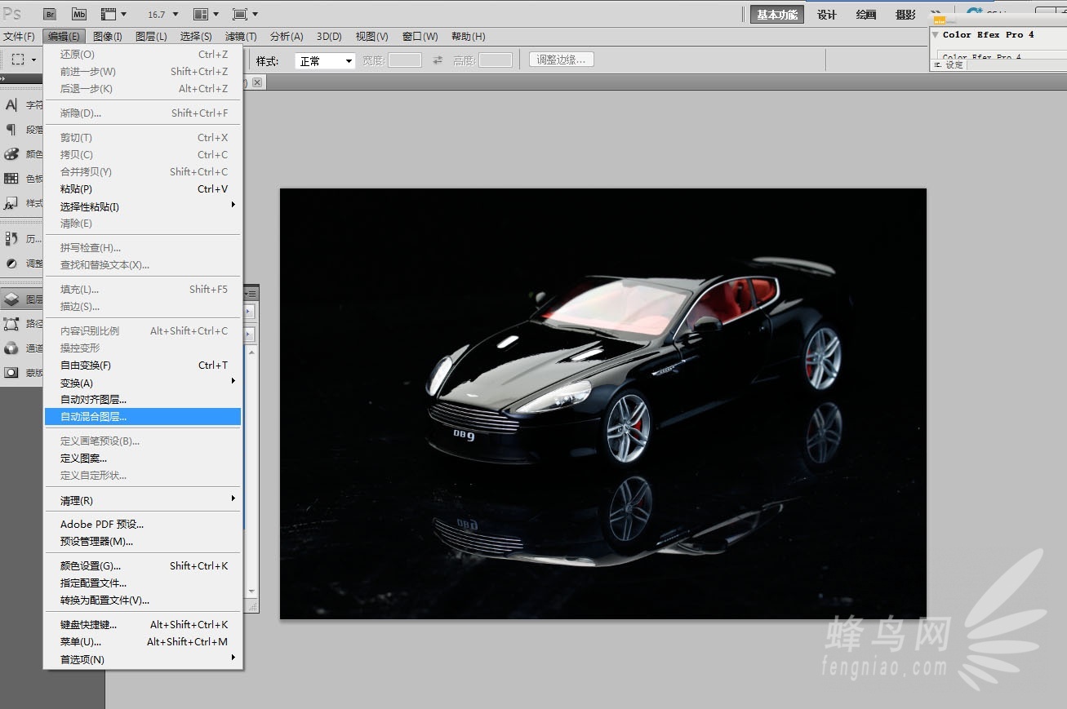Open Mini Bridge via Mb icon
The height and width of the screenshot is (709, 1067).
78,14
